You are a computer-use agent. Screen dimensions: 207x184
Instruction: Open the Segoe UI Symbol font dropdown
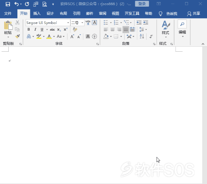68,23
